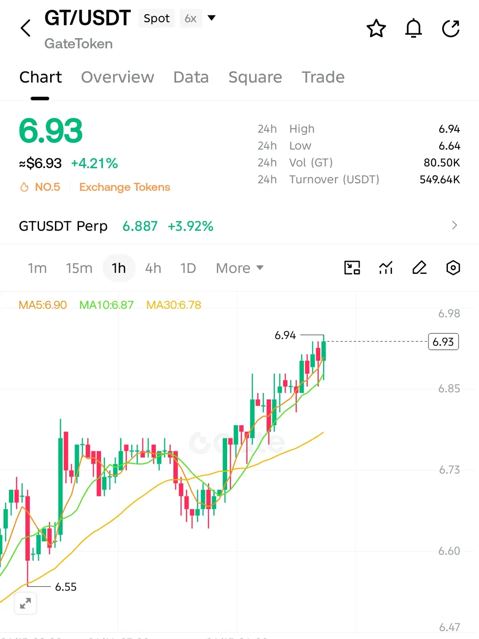Tap the MA10:6.87 indicator label
Image resolution: width=479 pixels, height=639 pixels.
coord(106,305)
